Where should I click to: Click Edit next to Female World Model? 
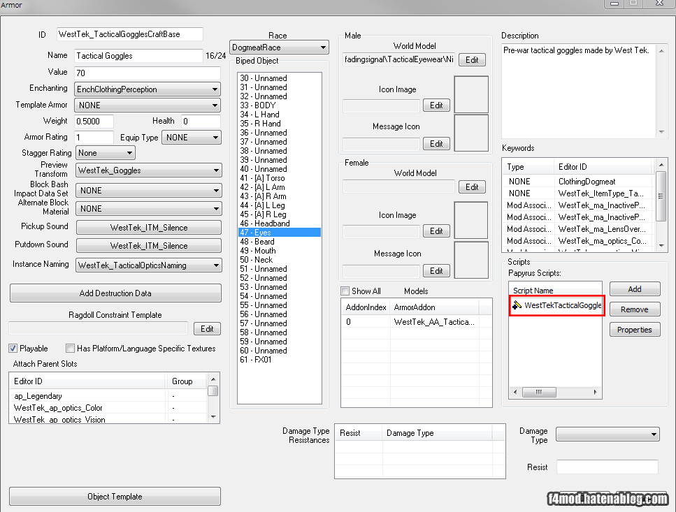coord(472,187)
